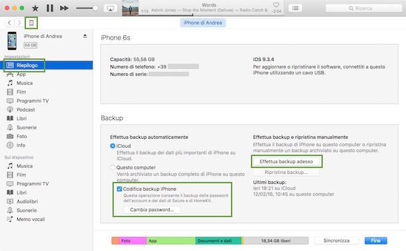Click the playback progress bar
Image resolution: width=406 pixels, height=251 pixels.
coord(211,15)
